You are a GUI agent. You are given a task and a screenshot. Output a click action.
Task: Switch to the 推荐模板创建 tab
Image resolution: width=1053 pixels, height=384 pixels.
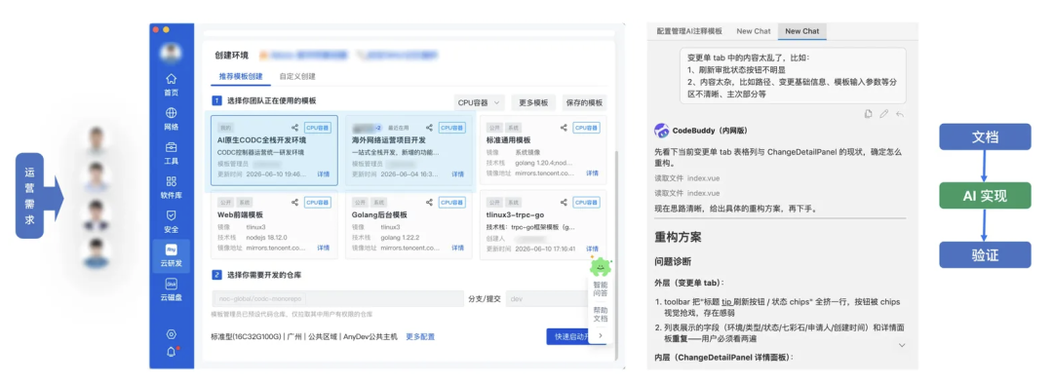(241, 77)
